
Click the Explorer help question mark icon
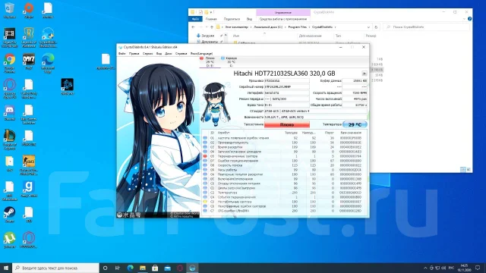click(x=469, y=19)
